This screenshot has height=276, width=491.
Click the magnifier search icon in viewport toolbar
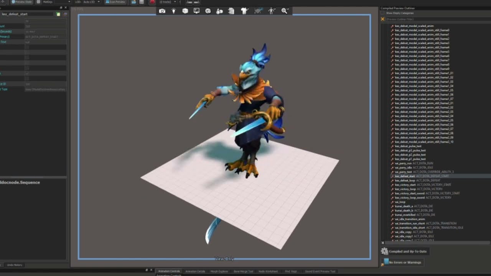tap(285, 11)
